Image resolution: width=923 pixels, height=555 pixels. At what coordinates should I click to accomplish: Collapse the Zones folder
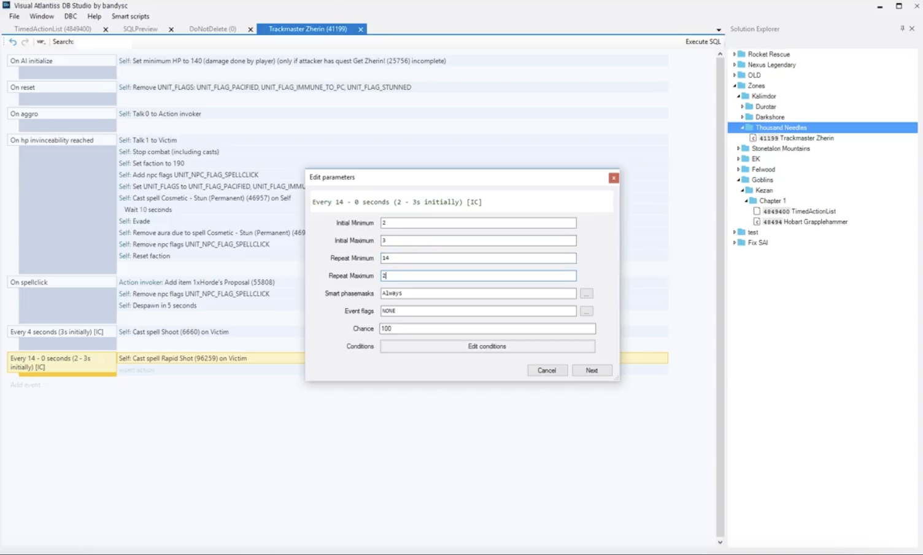734,85
